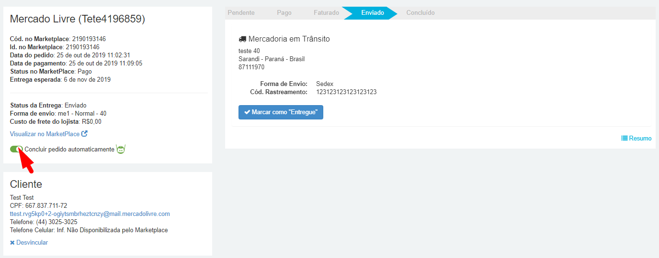This screenshot has height=258, width=659.
Task: Click Marcar como "Entregue" button
Action: [281, 112]
